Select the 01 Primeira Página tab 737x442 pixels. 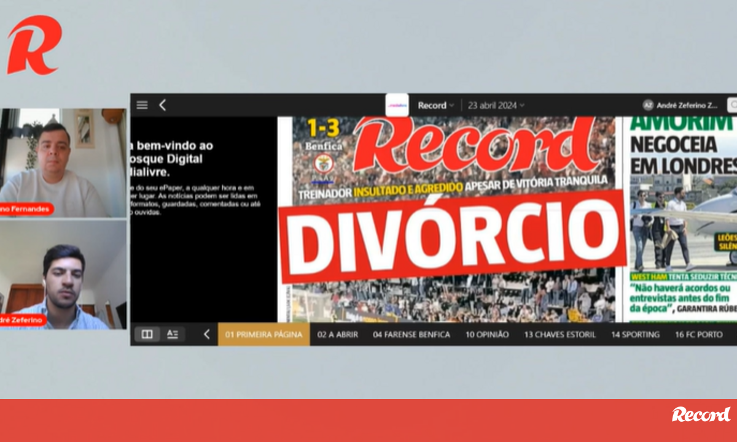point(263,334)
